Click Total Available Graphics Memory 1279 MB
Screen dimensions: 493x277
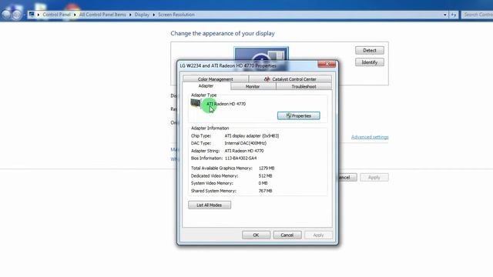click(x=267, y=169)
